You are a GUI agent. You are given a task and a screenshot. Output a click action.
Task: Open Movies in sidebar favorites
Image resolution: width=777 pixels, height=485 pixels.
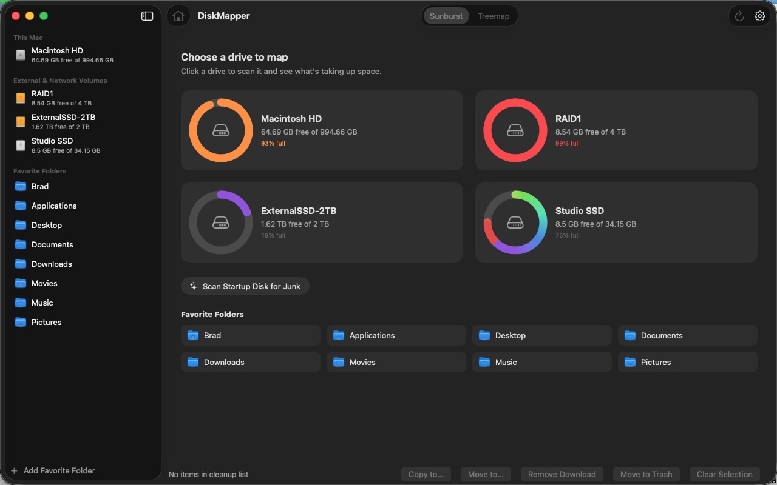[83, 283]
